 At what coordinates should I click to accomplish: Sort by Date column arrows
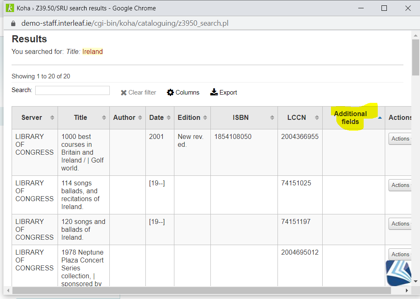pos(169,117)
